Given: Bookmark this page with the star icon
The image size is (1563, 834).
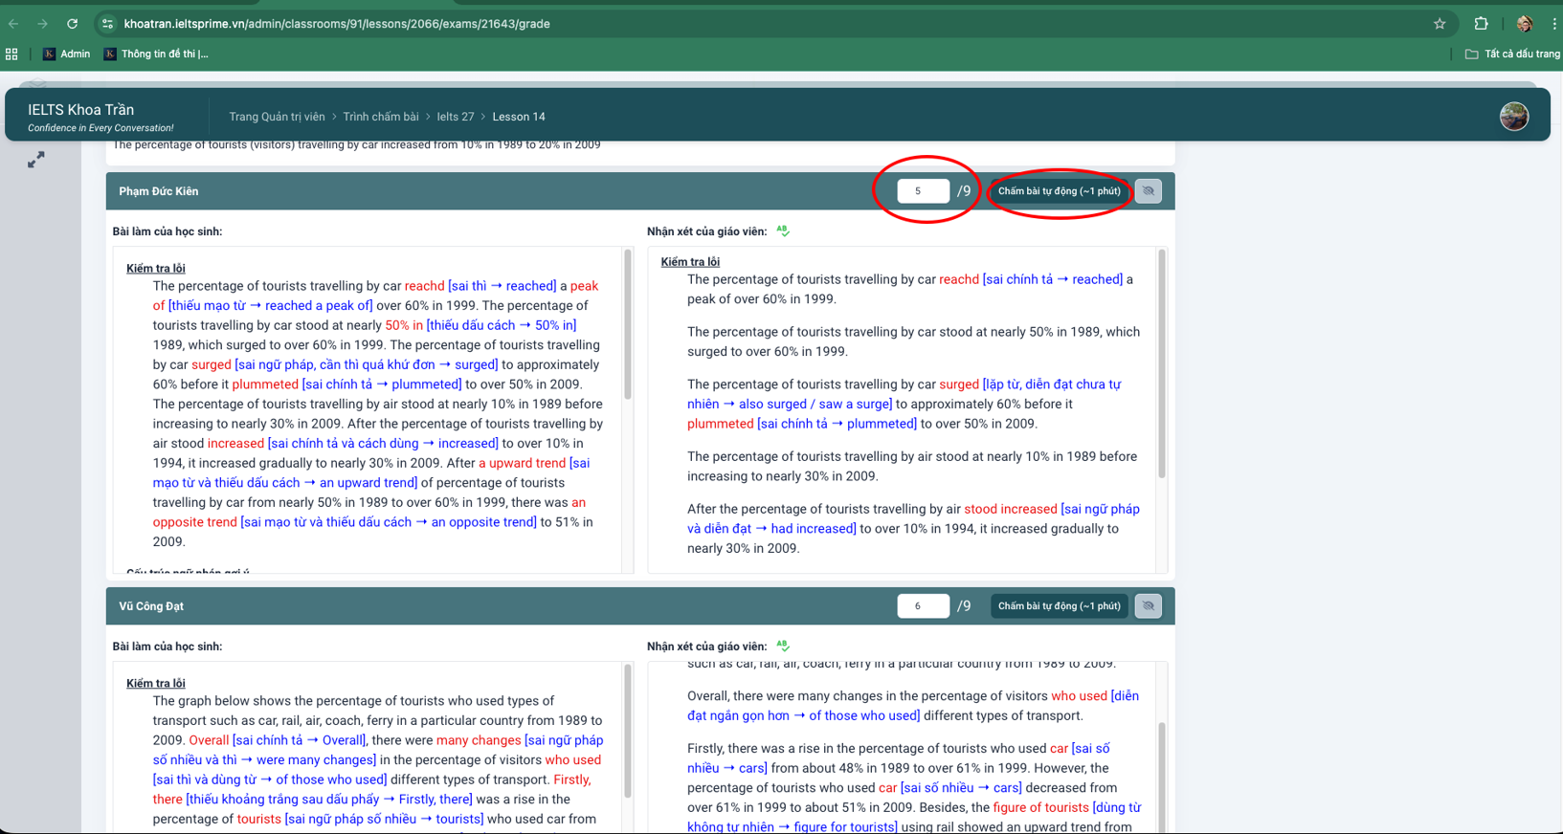Looking at the screenshot, I should point(1440,24).
